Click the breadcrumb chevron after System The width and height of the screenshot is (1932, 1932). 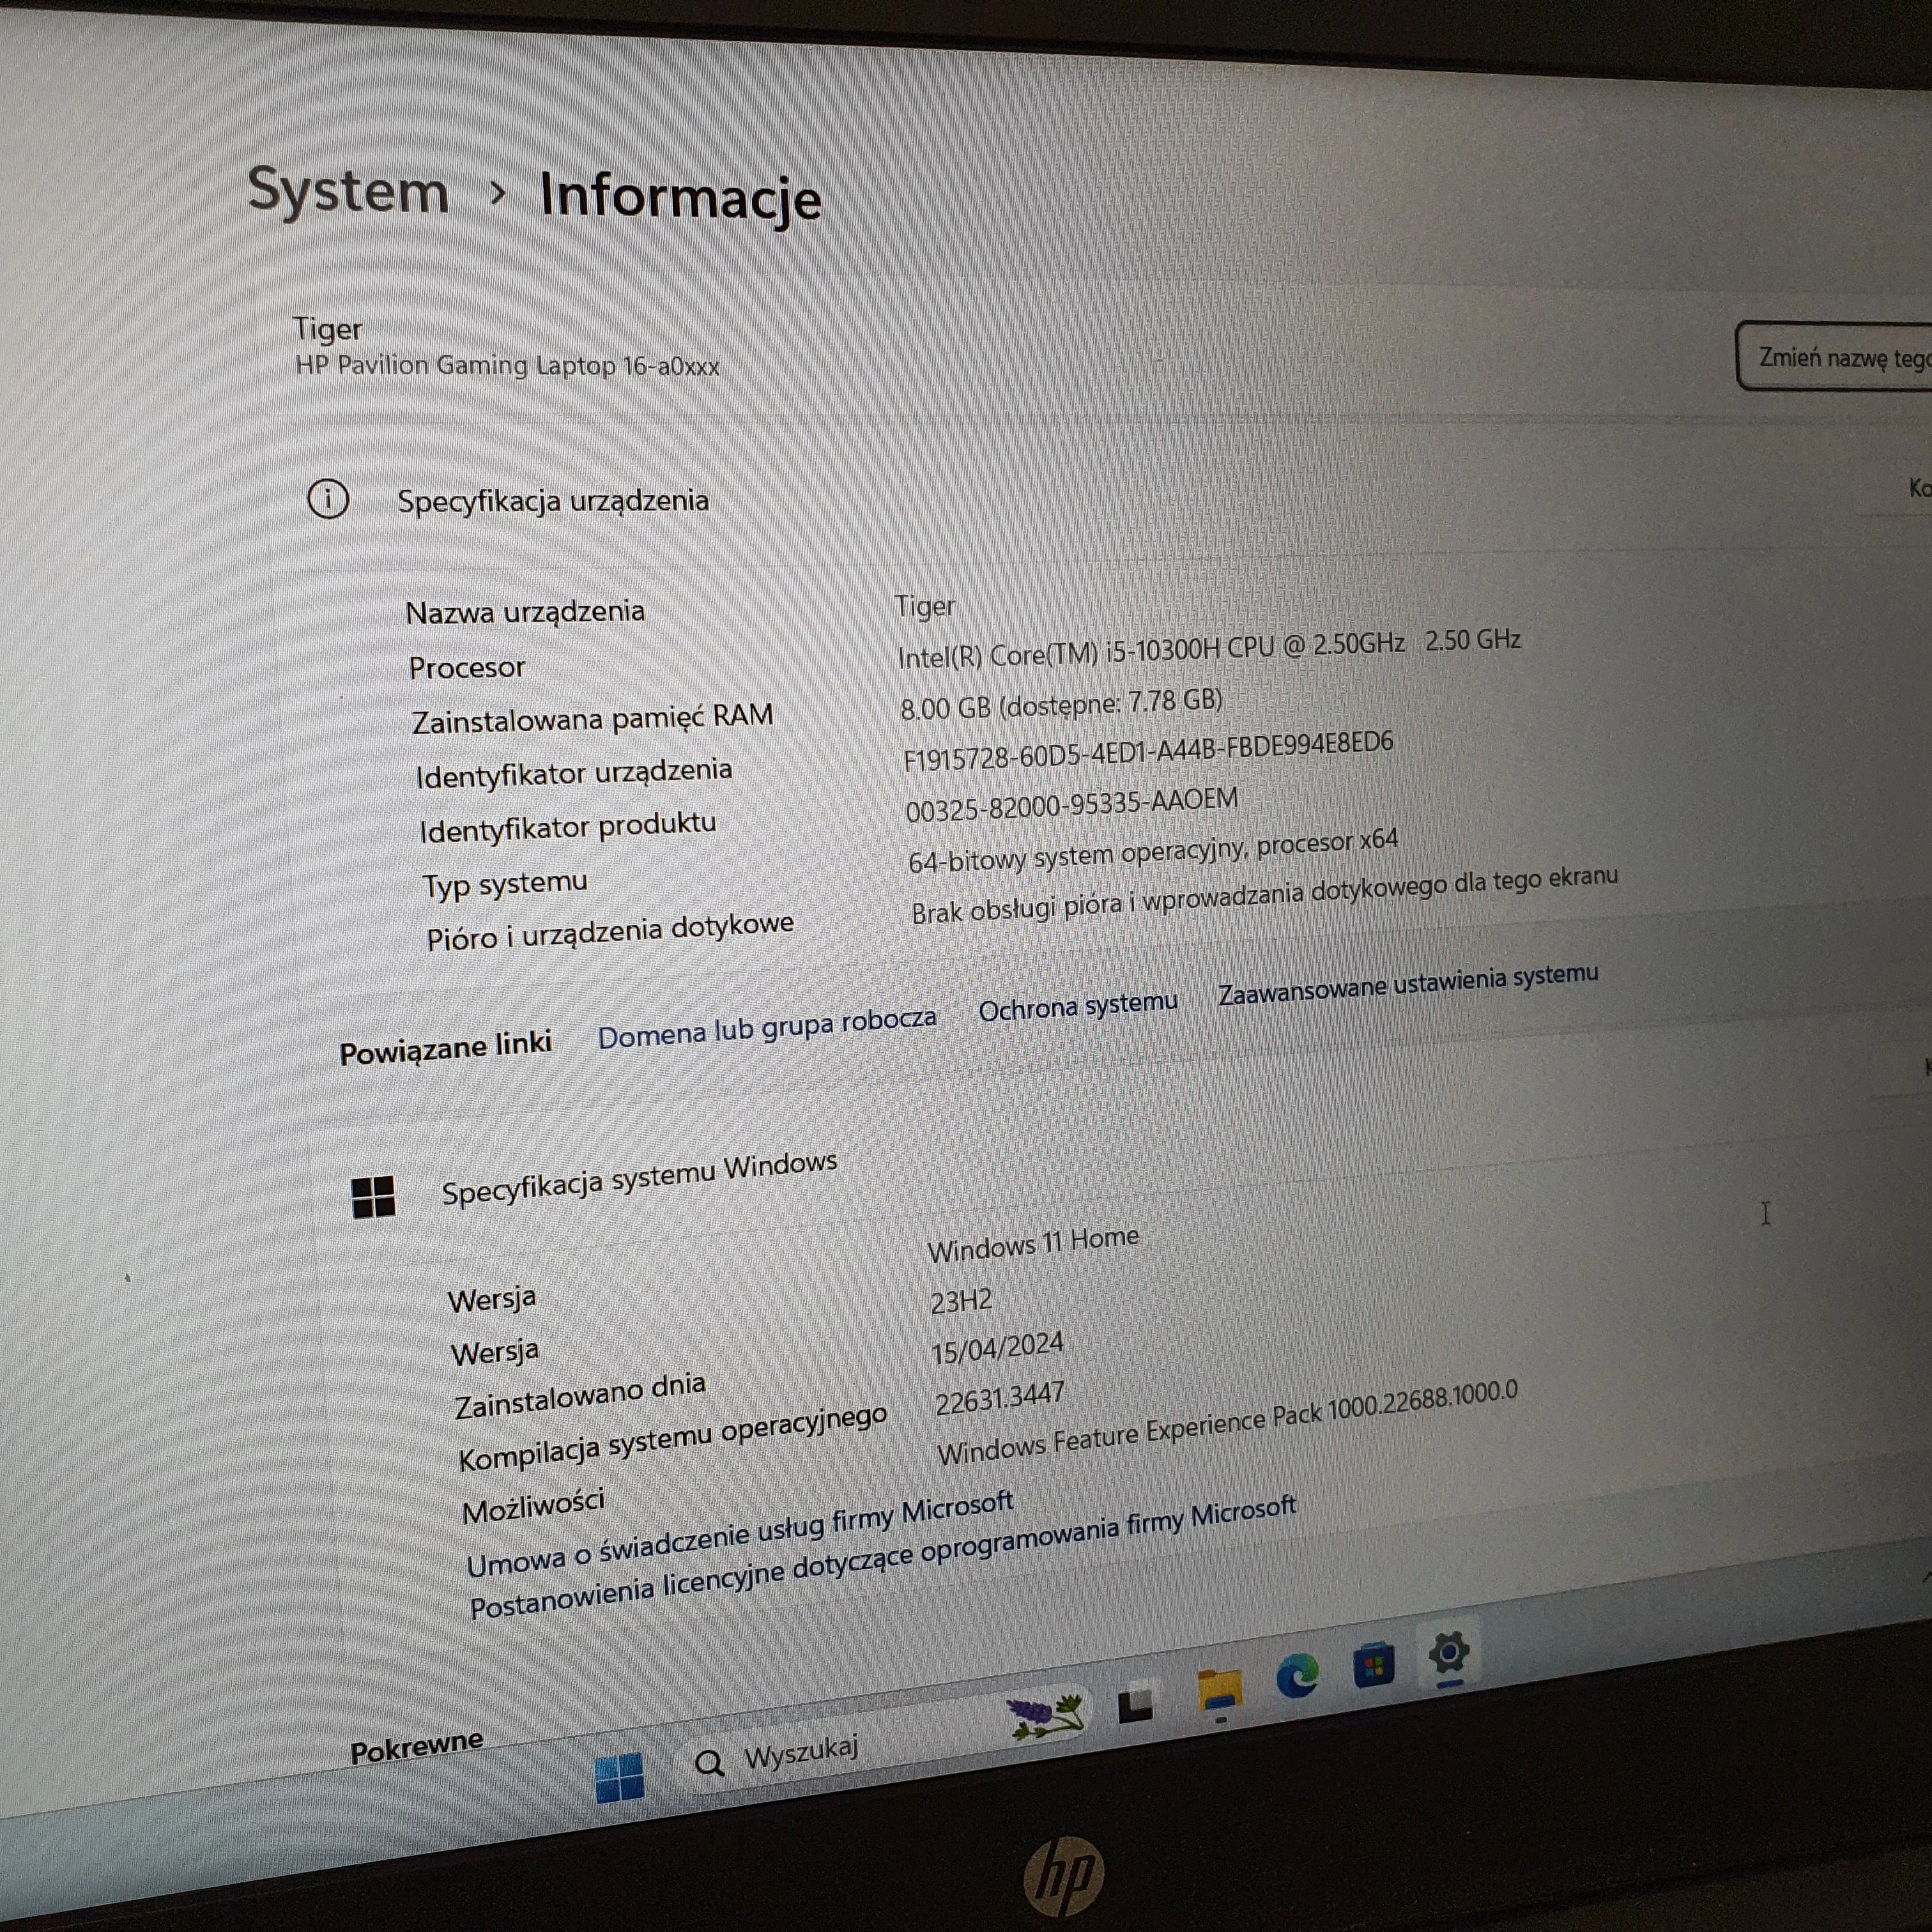pos(497,192)
